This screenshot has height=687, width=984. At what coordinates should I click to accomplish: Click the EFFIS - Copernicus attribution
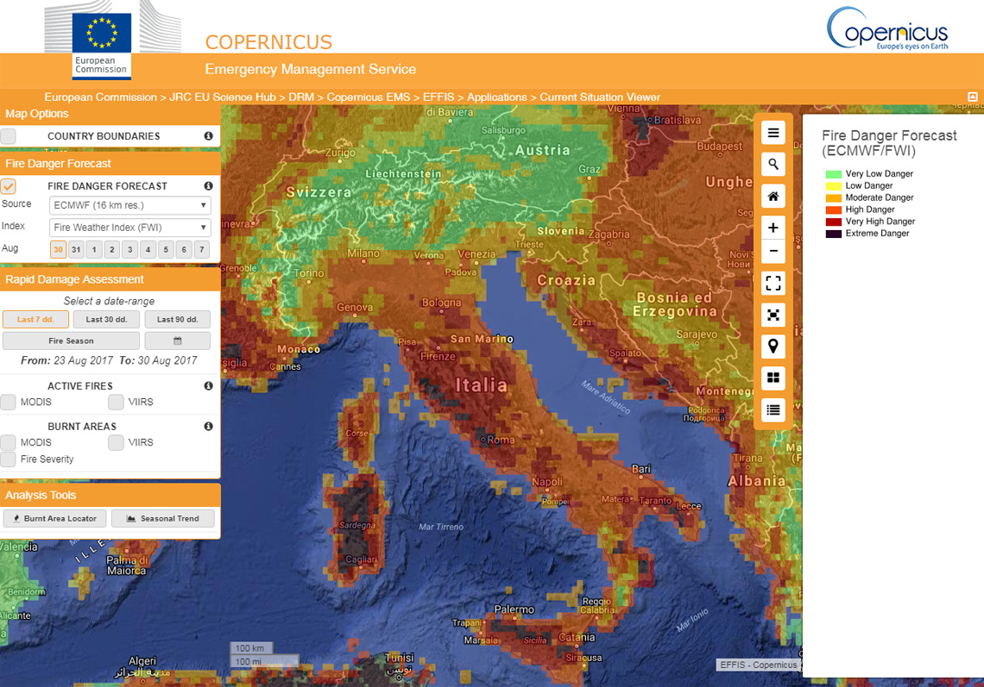759,665
